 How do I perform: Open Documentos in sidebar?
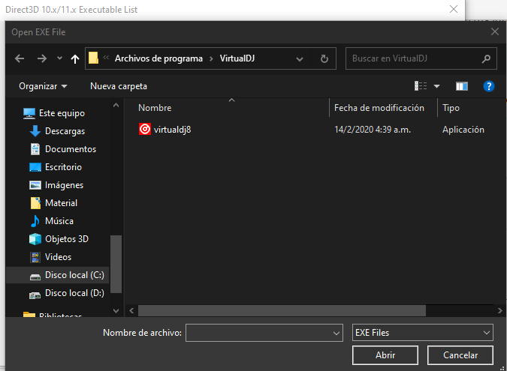coord(71,149)
